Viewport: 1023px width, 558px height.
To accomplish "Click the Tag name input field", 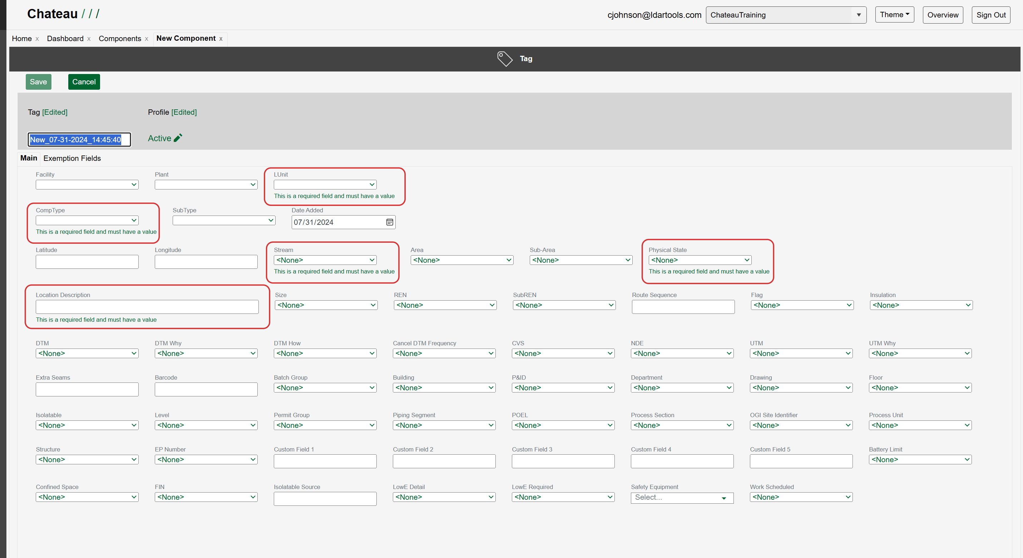I will tap(79, 140).
